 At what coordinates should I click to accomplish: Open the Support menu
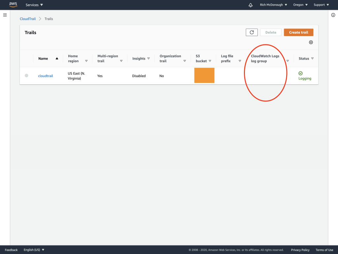321,5
